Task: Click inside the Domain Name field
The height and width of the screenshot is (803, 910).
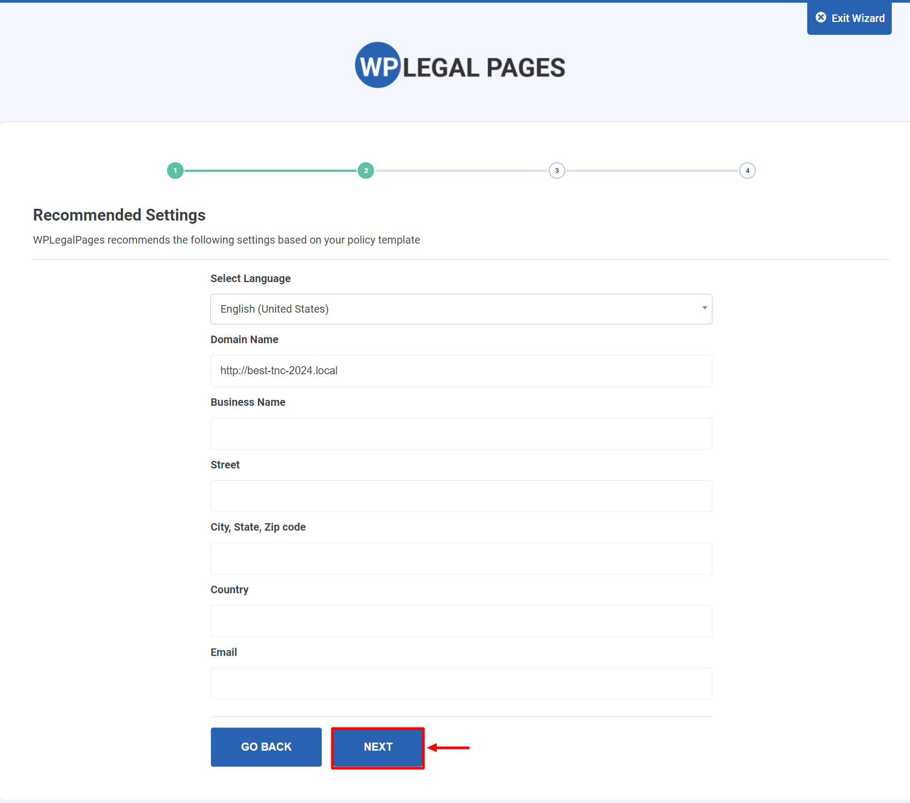Action: (x=461, y=370)
